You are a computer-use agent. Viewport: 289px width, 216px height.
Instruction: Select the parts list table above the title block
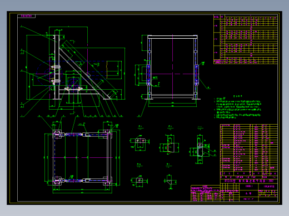[x=249, y=150]
